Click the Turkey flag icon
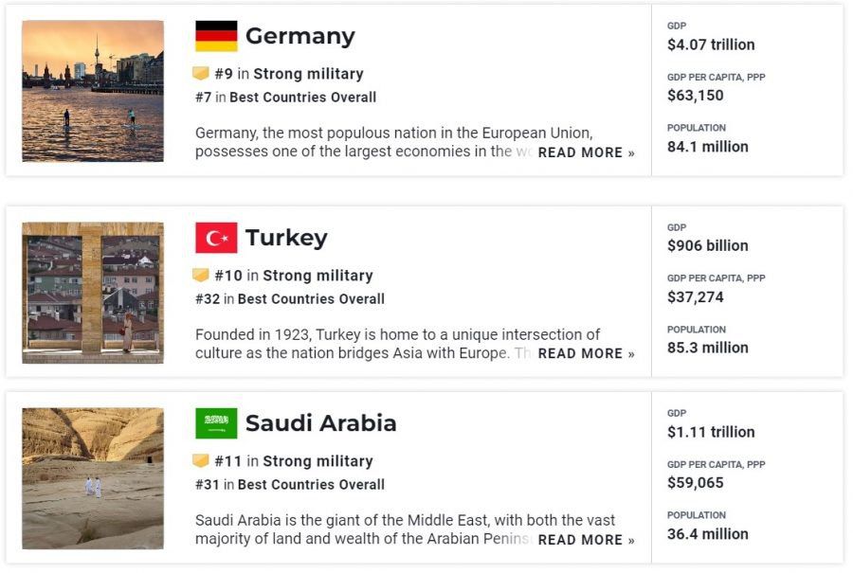 (x=216, y=238)
